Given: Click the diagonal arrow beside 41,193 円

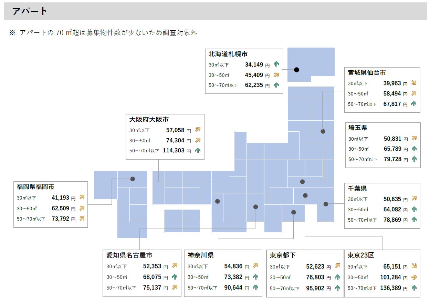Looking at the screenshot, I should coord(82,198).
